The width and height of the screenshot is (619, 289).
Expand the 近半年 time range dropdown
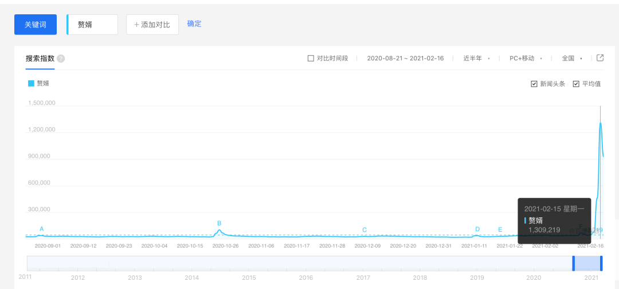click(x=476, y=58)
